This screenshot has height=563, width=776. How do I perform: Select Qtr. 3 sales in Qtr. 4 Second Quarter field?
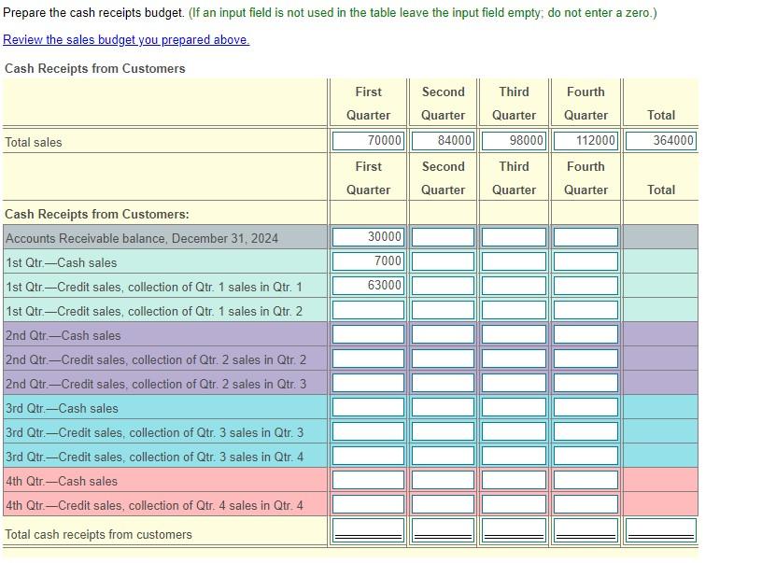click(443, 456)
